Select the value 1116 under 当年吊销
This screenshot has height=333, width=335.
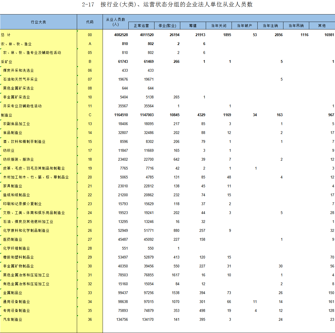pyautogui.click(x=304, y=35)
